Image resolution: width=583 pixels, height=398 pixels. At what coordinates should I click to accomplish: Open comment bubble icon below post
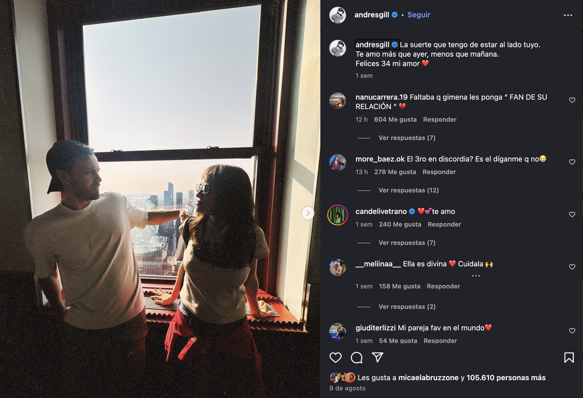(x=356, y=358)
